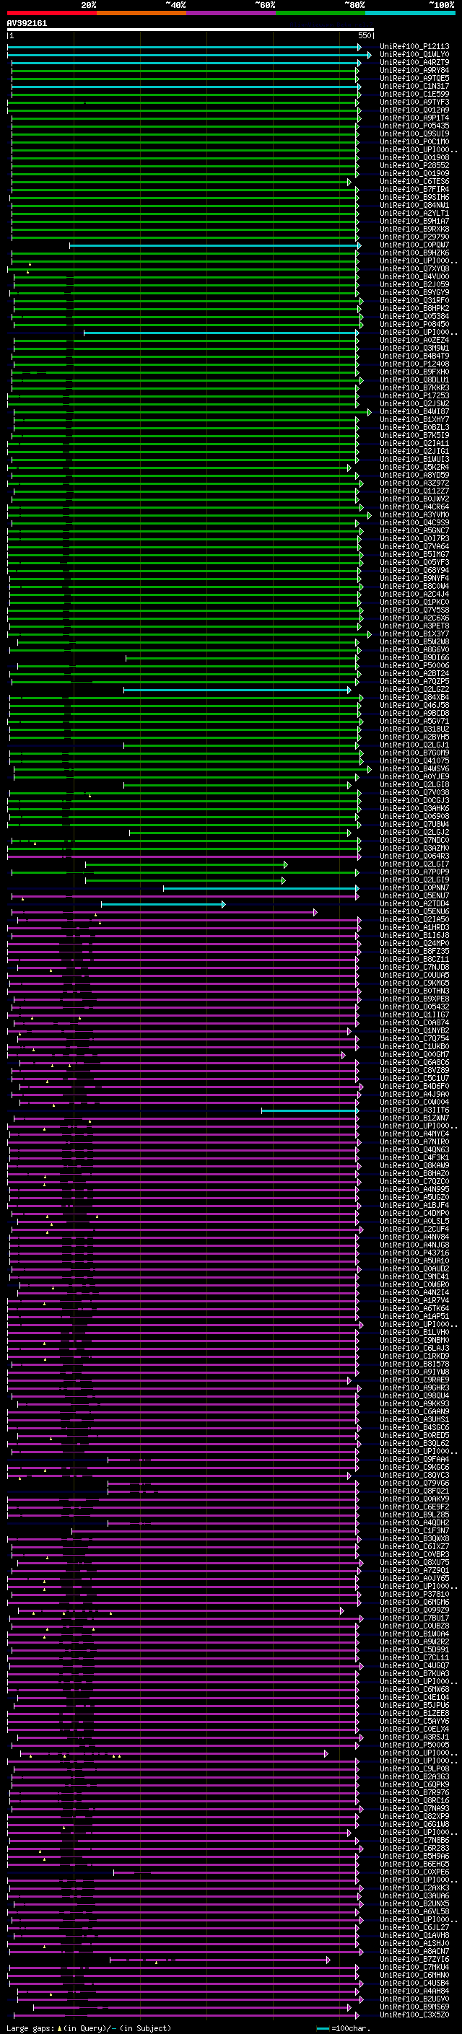Select the UniRef100_B4D6F0 label
Image resolution: width=462 pixels, height=2034 pixels.
pos(414,1087)
